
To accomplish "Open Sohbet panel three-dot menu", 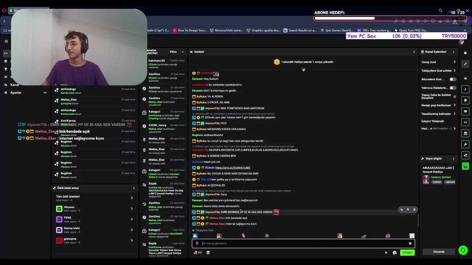I will [414, 52].
